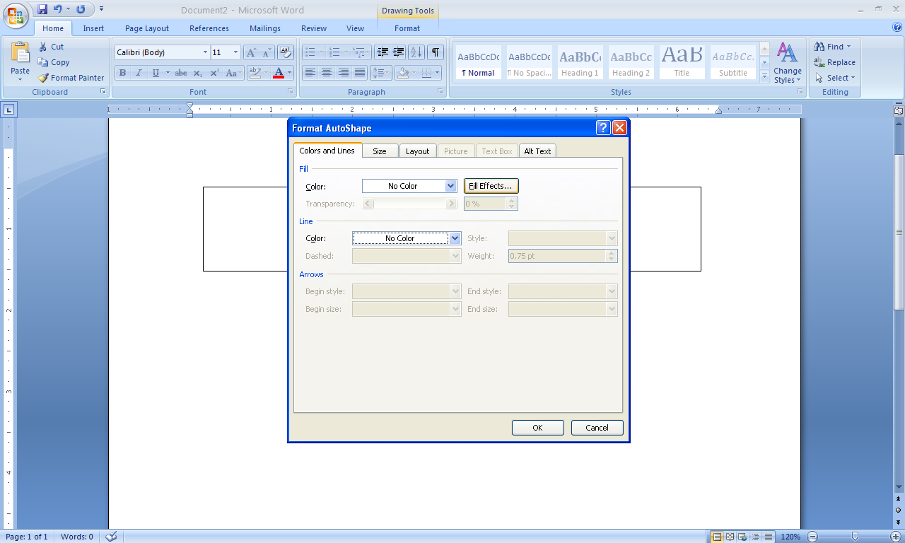Apply the text highlight color
Image resolution: width=905 pixels, height=543 pixels.
click(x=255, y=73)
